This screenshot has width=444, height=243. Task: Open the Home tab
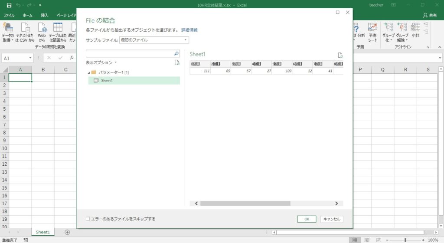27,15
